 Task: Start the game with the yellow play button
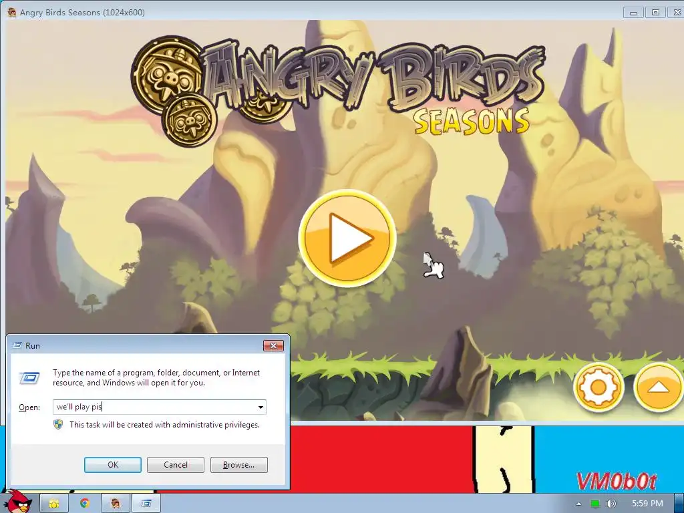[347, 238]
